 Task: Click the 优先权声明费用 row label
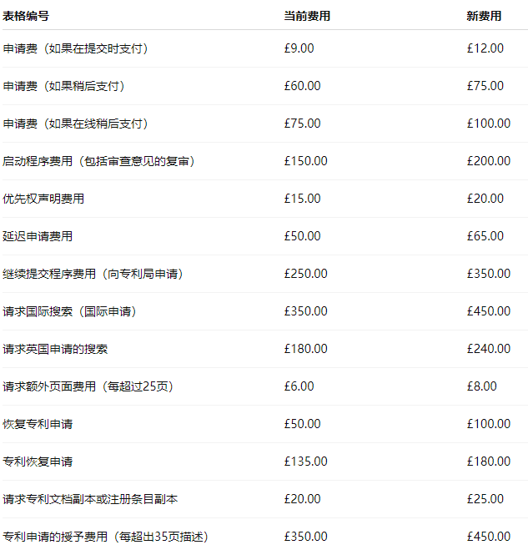click(43, 199)
